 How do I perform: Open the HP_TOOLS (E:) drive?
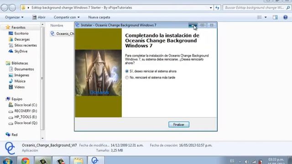23,117
